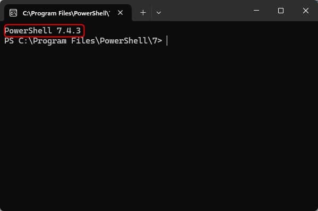Minimize the terminal window
The height and width of the screenshot is (211, 318).
coord(256,10)
